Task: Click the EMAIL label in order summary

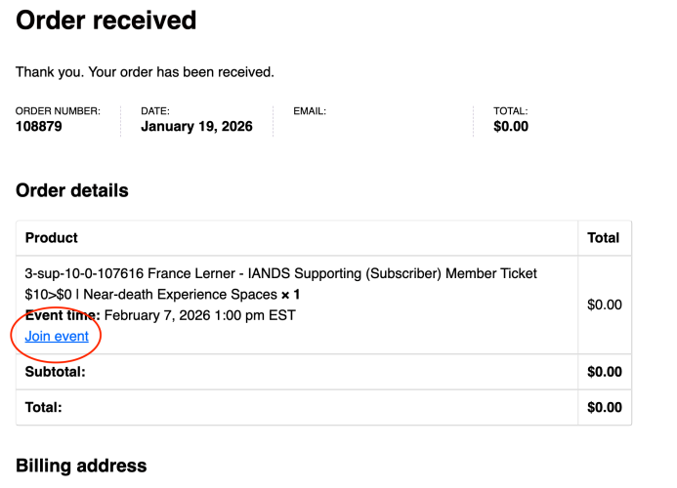Action: 310,111
